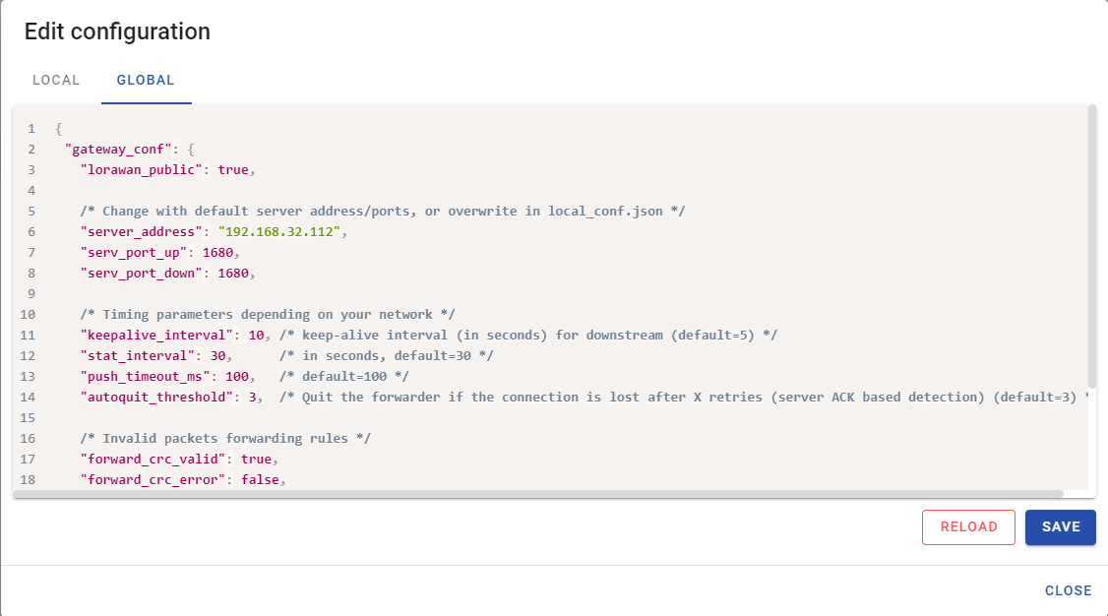Click line number 15 in the gutter

tap(28, 417)
